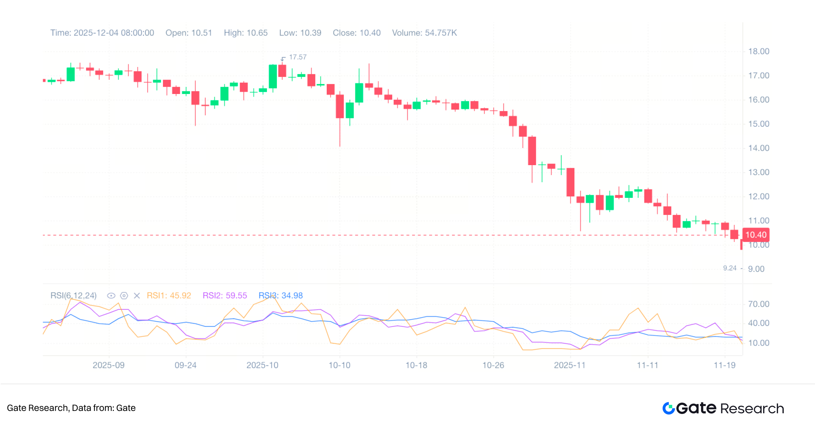
Task: Click the orange RSI1: 45.92 value
Action: (169, 296)
